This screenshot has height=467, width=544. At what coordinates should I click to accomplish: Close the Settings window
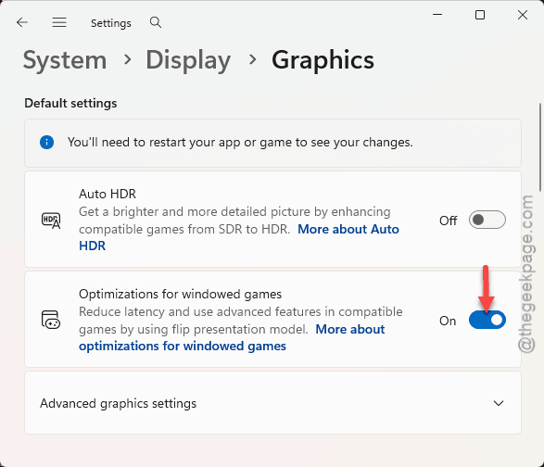coord(523,15)
